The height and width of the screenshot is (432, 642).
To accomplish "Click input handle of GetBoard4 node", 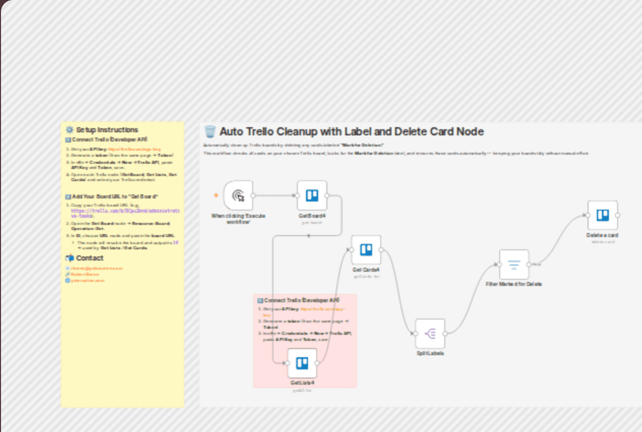I will 297,195.
